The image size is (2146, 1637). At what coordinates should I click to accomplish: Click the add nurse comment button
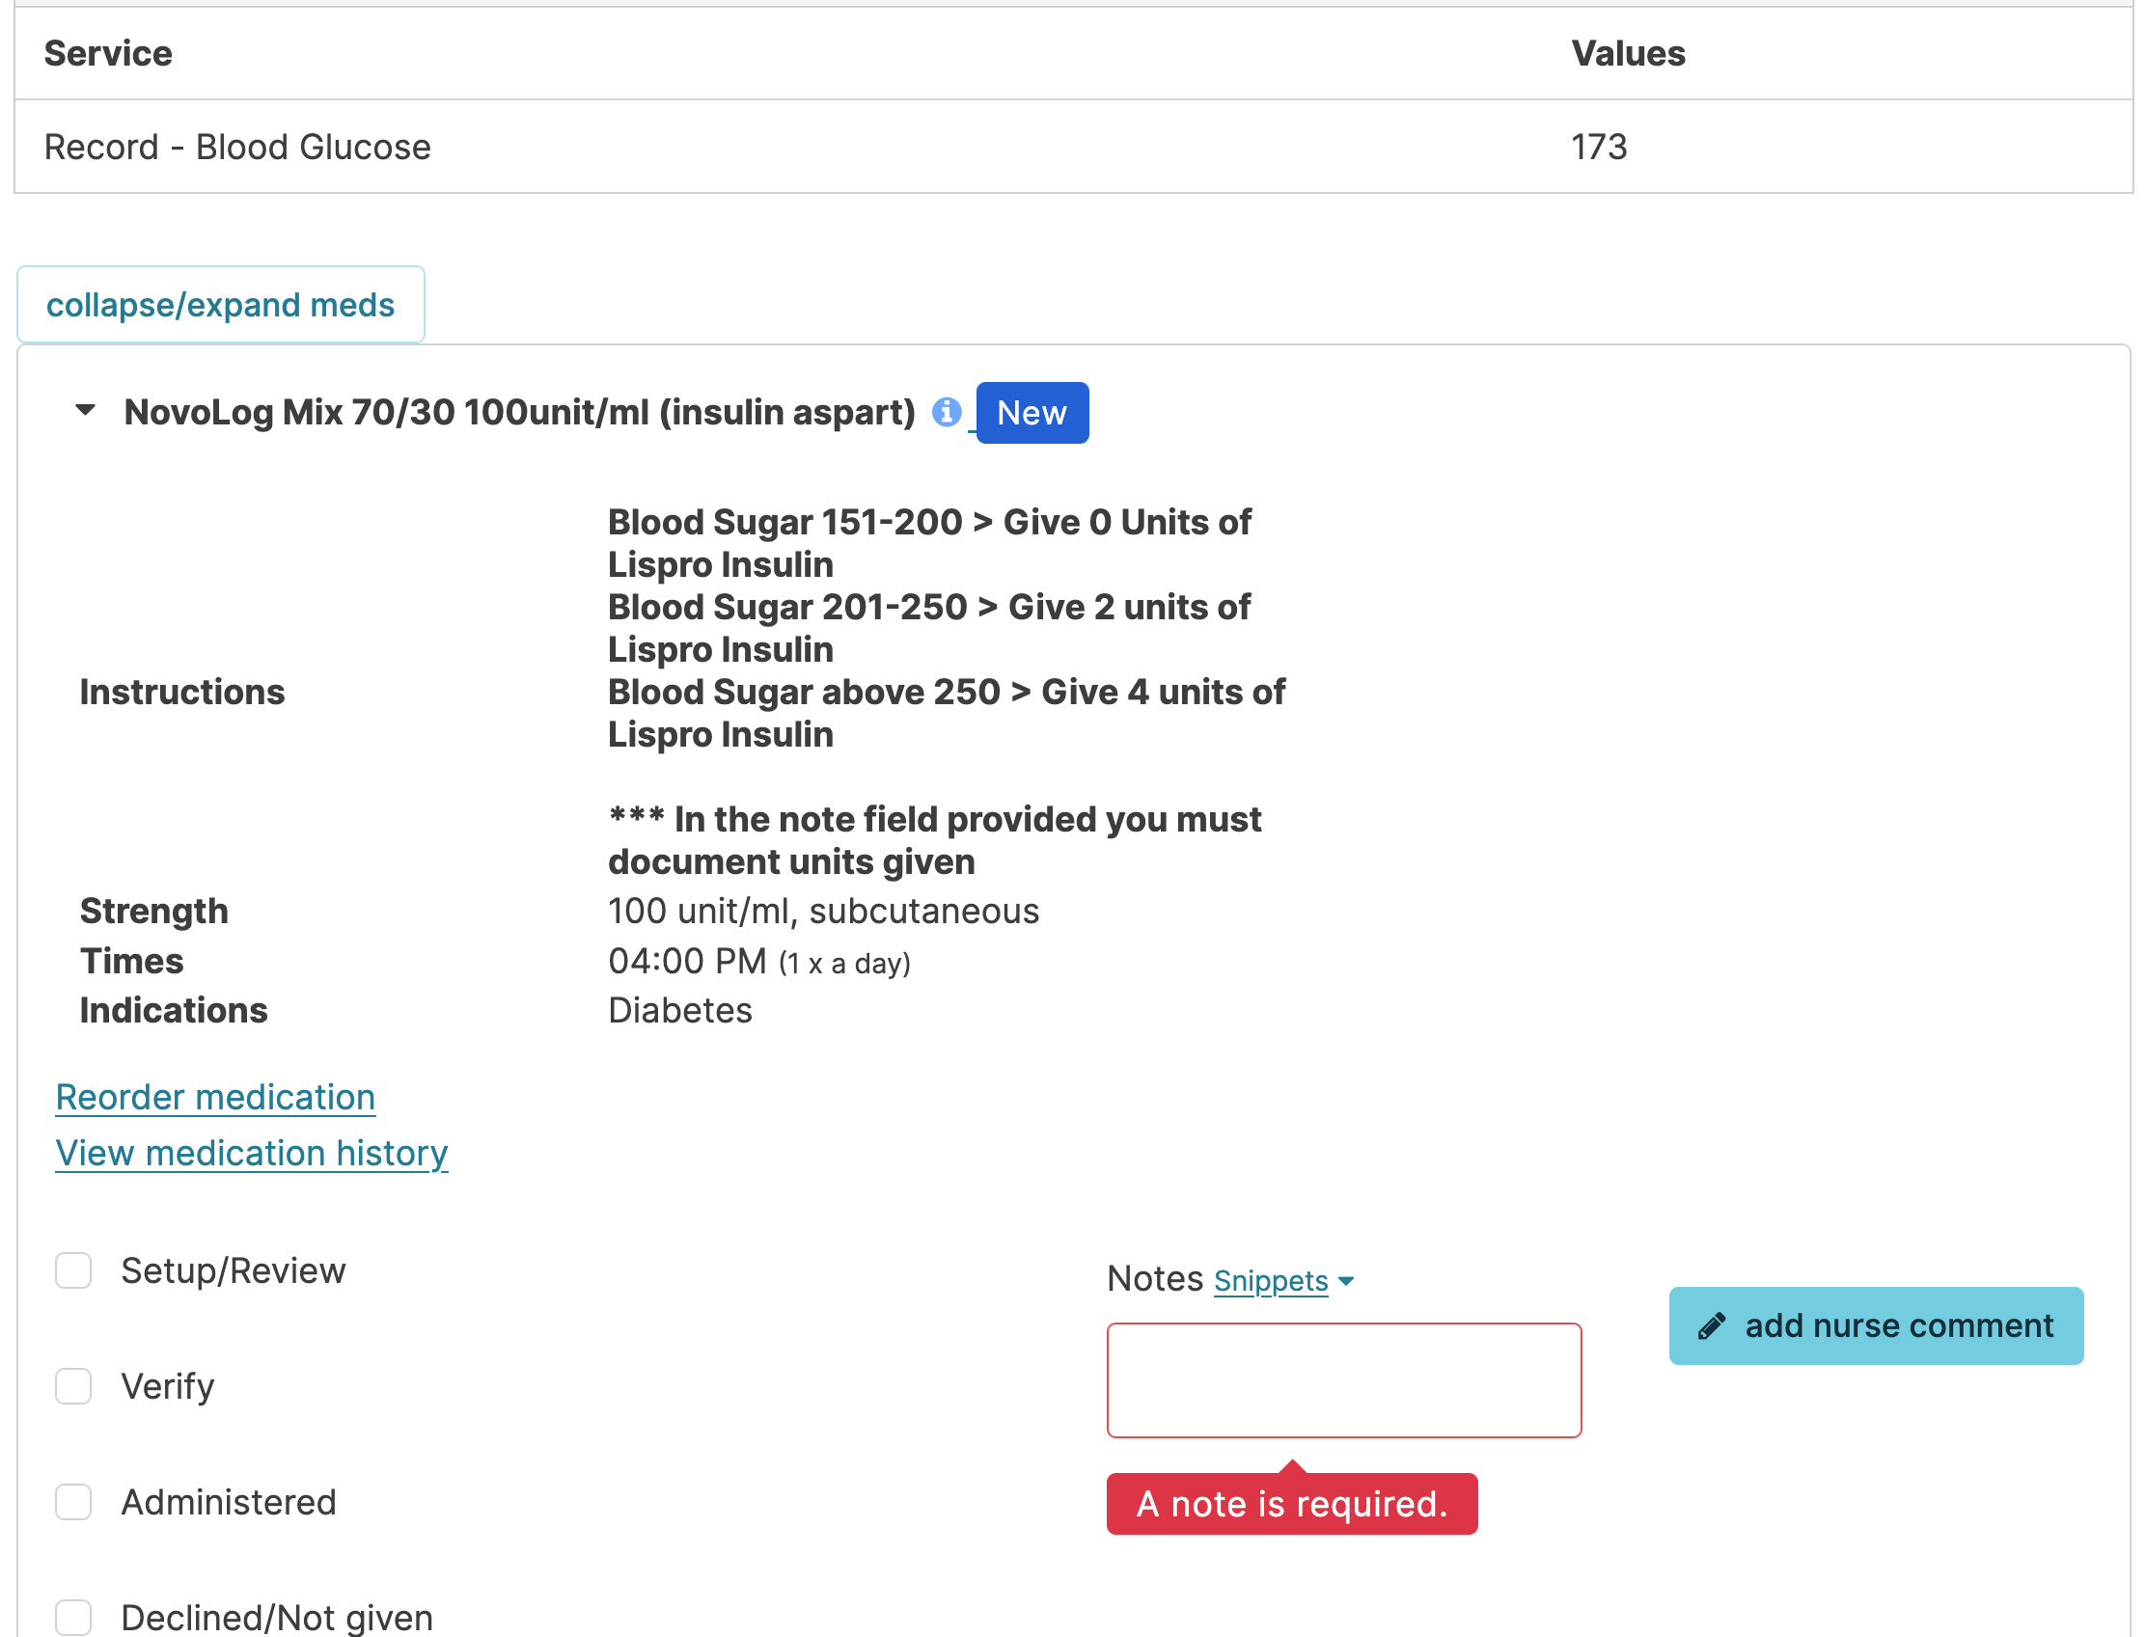click(1876, 1326)
